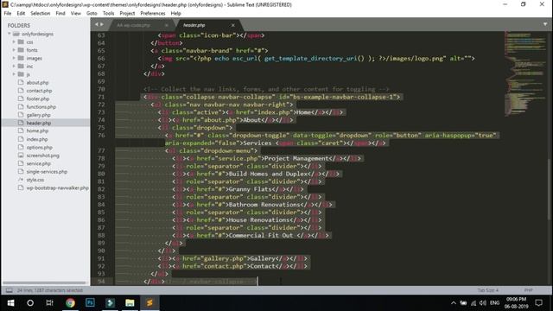553x311 pixels.
Task: Open screenshot.png in the sidebar
Action: tap(43, 155)
